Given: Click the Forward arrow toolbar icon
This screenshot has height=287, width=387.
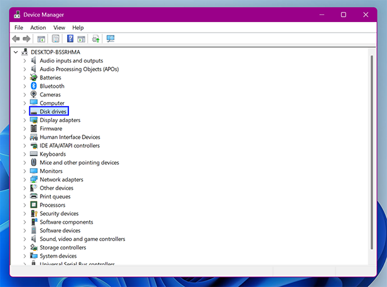Looking at the screenshot, I should pyautogui.click(x=26, y=39).
